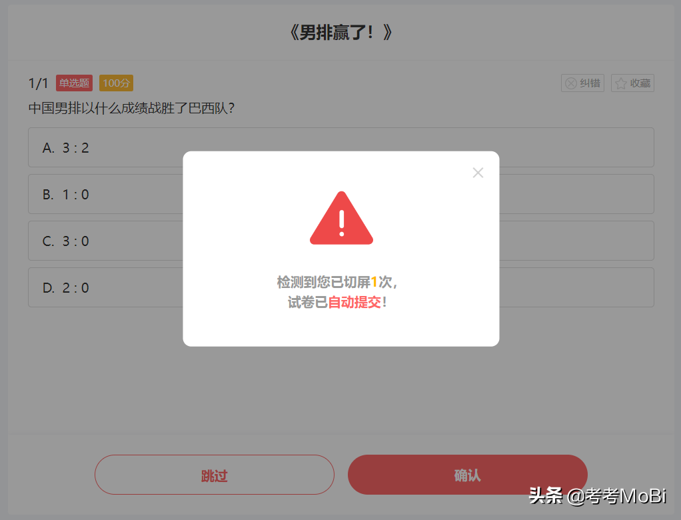Click the 纠错 text label
This screenshot has height=520, width=681.
[x=590, y=83]
